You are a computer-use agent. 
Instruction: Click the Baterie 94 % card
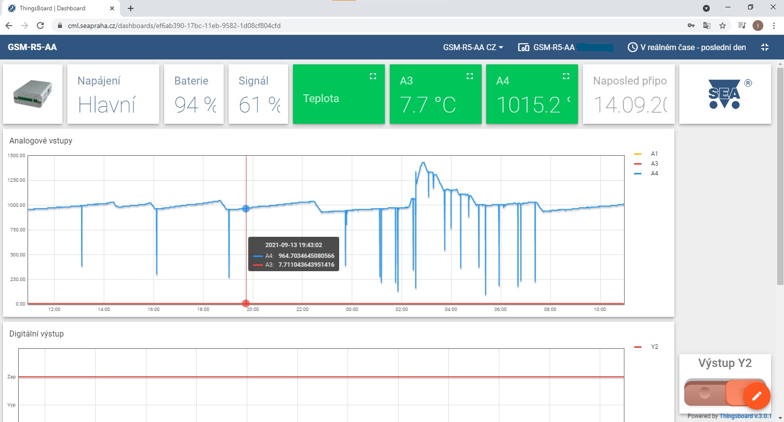194,94
